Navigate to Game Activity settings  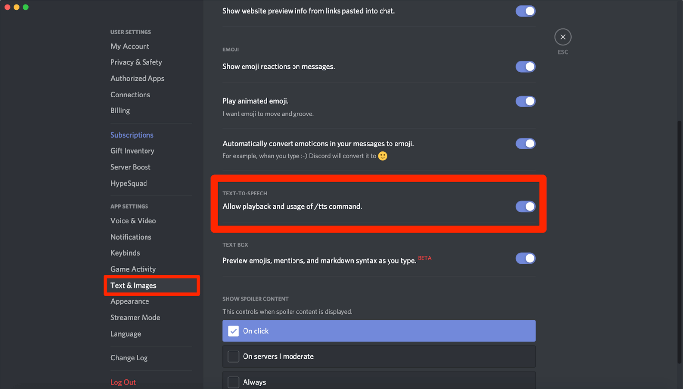pyautogui.click(x=133, y=269)
